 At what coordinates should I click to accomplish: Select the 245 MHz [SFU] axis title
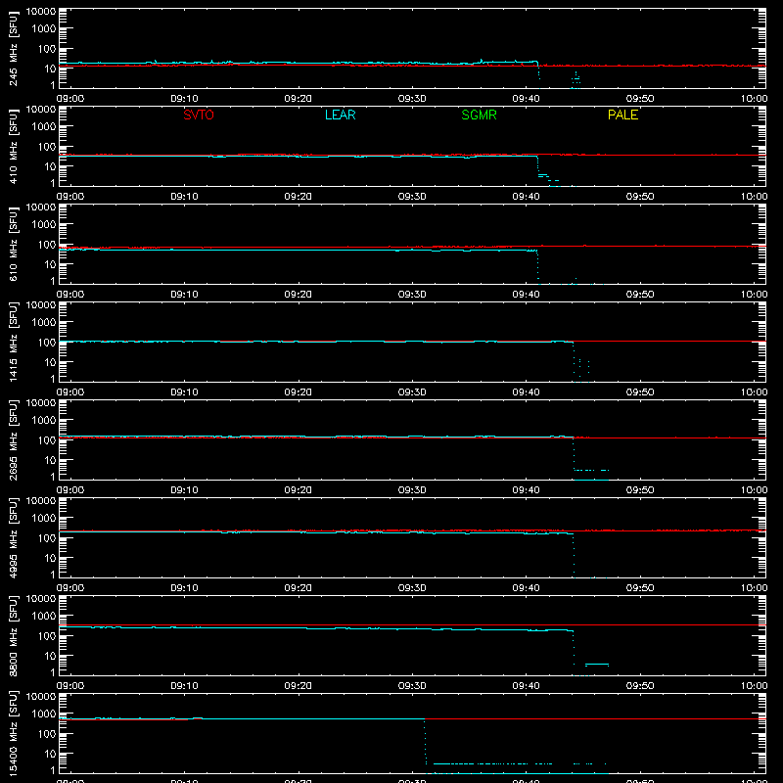[x=14, y=48]
